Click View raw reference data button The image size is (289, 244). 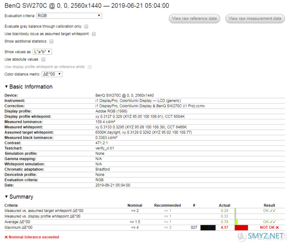194,19
